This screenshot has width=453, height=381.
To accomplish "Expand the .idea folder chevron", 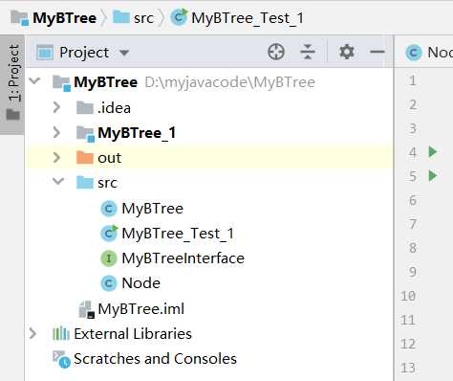I will point(56,107).
